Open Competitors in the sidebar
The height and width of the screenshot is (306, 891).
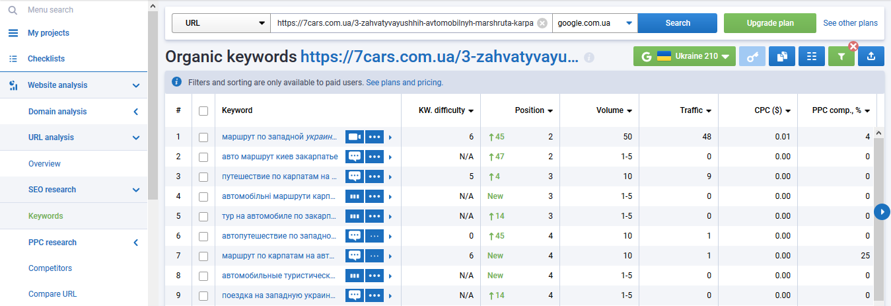point(50,268)
